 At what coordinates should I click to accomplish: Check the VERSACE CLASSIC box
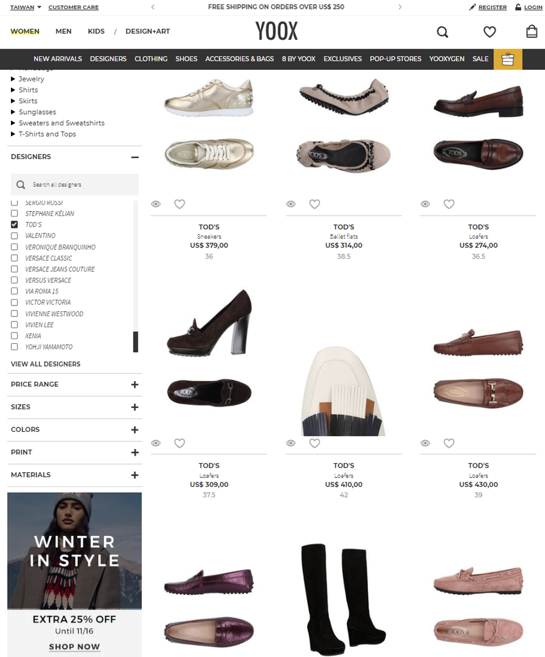[x=14, y=258]
